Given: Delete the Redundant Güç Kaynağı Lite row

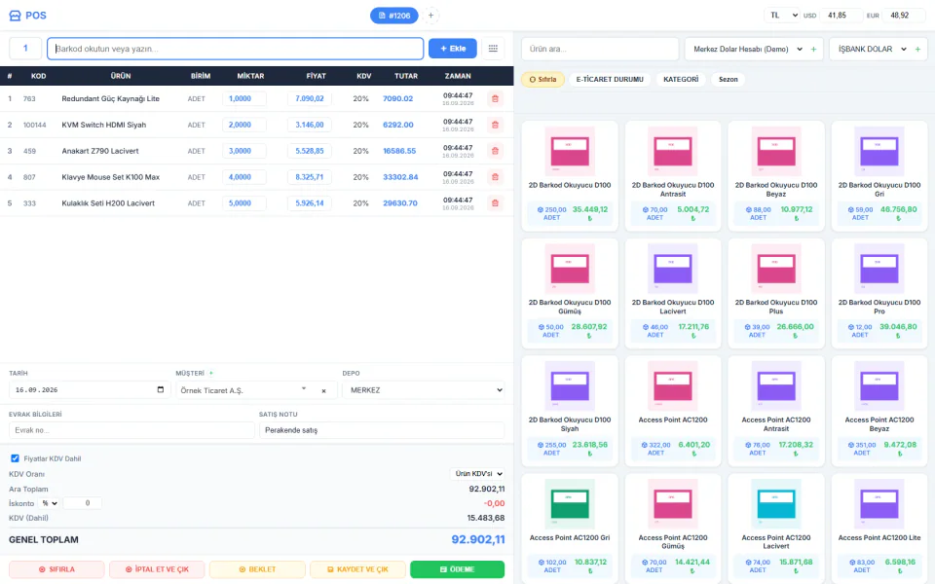Looking at the screenshot, I should (x=495, y=99).
